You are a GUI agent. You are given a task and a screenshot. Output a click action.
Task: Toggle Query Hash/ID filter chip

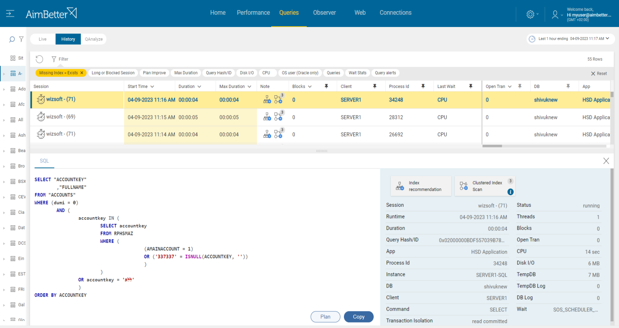point(219,73)
